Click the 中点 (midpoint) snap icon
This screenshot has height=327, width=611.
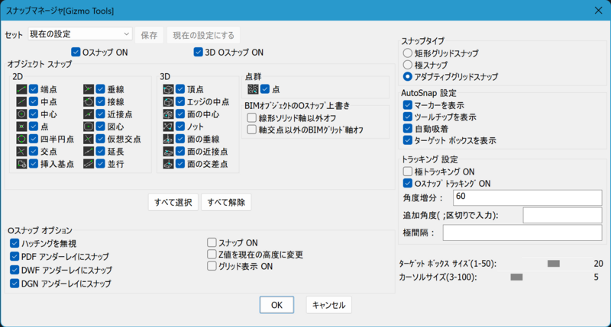pos(21,101)
